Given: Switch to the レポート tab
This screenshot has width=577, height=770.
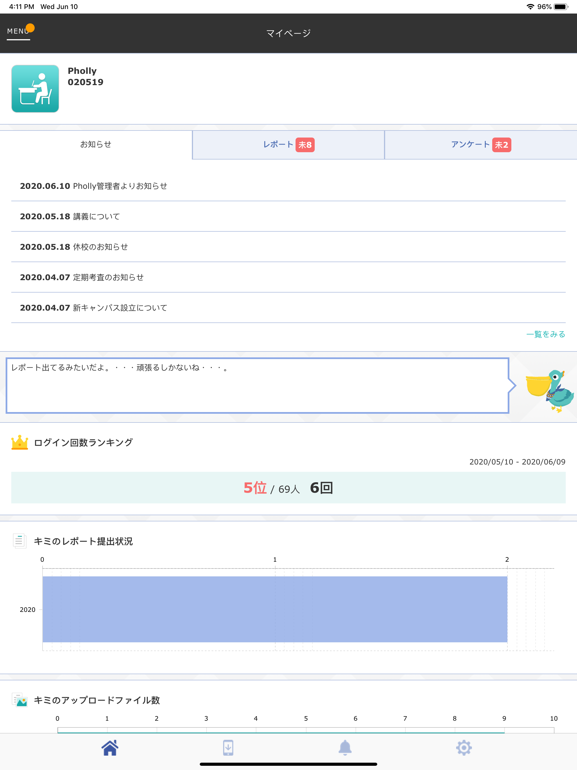Looking at the screenshot, I should pyautogui.click(x=288, y=145).
